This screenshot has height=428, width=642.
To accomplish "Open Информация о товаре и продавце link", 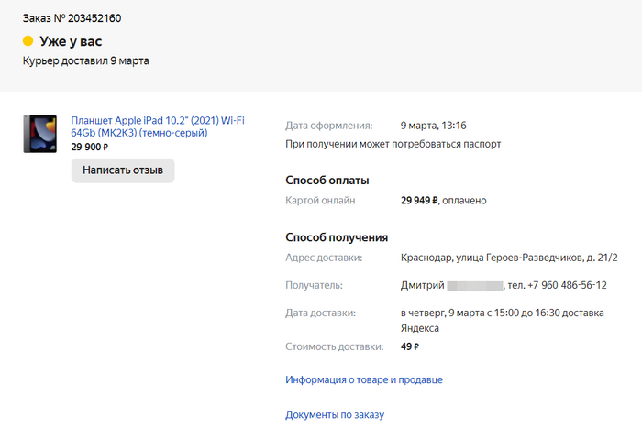I will (x=364, y=379).
